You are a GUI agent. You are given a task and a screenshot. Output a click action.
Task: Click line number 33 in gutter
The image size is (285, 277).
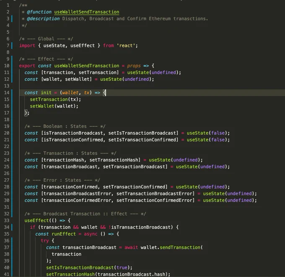click(7, 221)
